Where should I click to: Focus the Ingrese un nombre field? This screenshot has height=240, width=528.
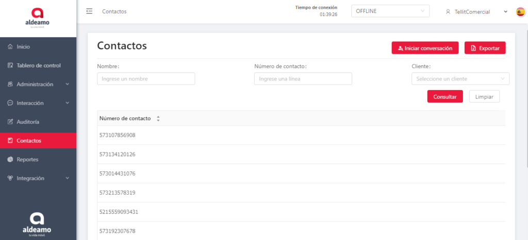click(x=146, y=79)
